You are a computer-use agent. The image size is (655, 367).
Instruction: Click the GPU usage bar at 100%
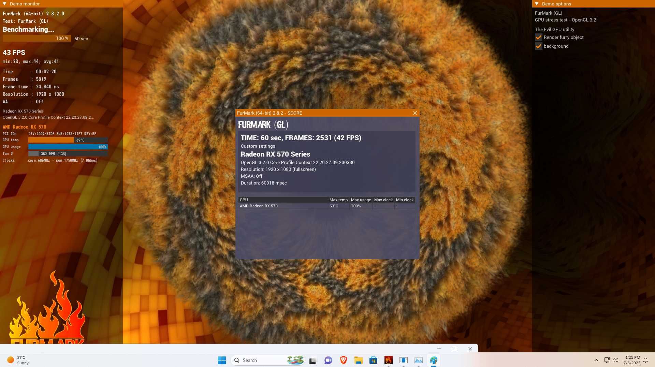coord(68,147)
